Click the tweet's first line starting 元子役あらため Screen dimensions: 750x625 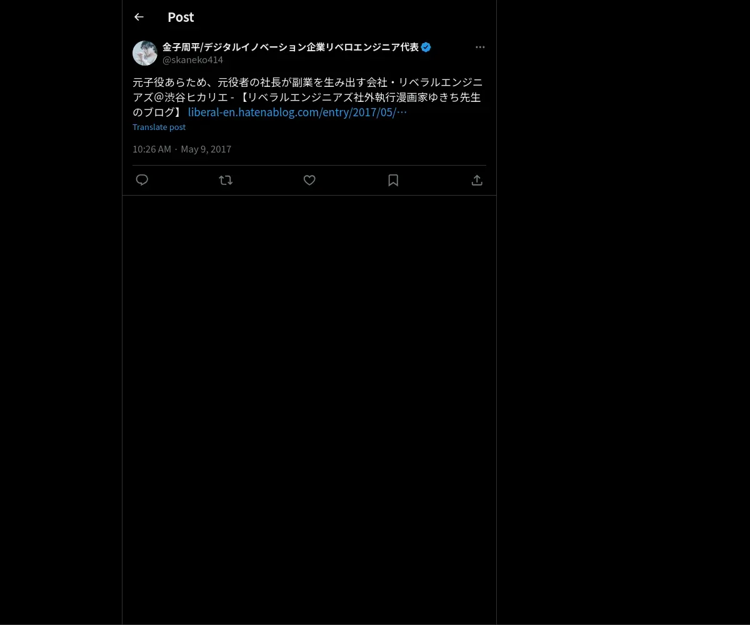pyautogui.click(x=307, y=82)
